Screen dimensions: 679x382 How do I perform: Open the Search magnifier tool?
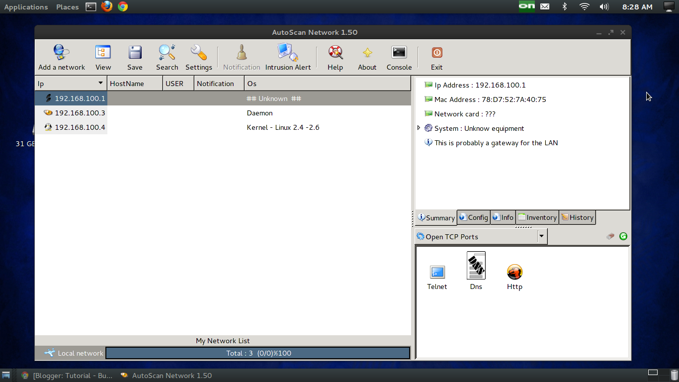[x=167, y=52]
